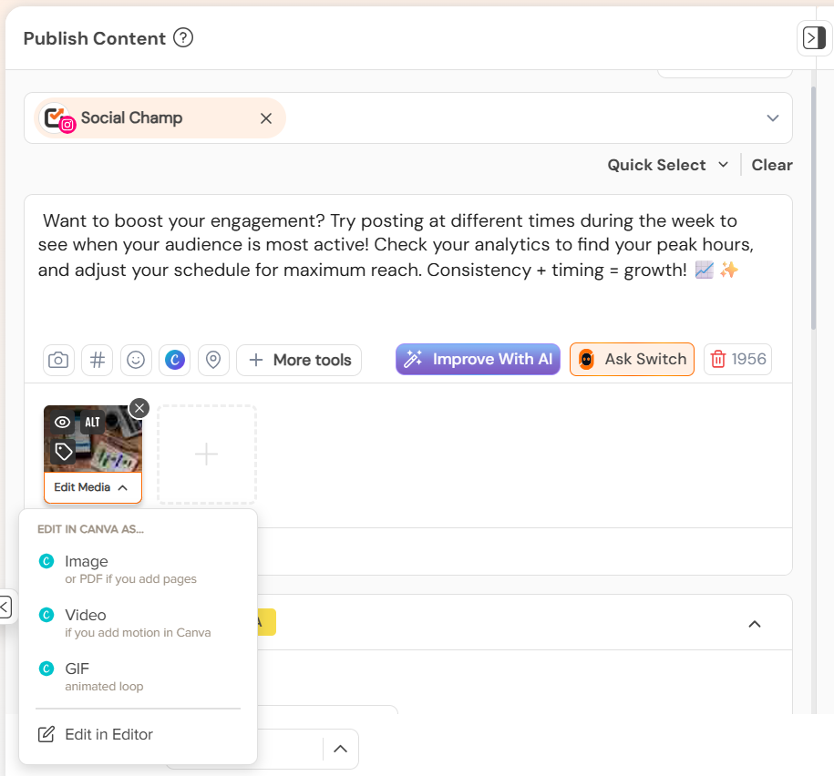Add a location with the pin icon
Image resolution: width=834 pixels, height=776 pixels.
[213, 361]
